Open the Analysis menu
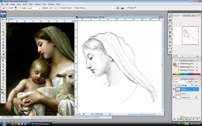Image resolution: width=202 pixels, height=126 pixels. (38, 4)
